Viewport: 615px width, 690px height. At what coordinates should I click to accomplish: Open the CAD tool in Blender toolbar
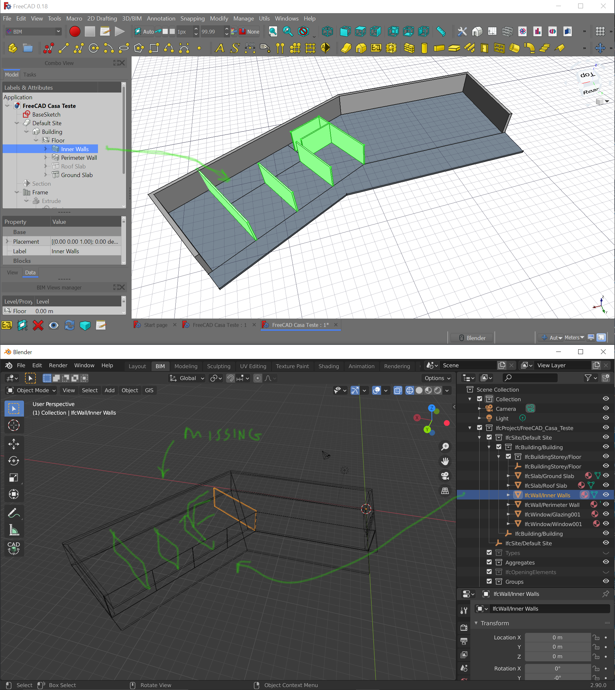13,548
